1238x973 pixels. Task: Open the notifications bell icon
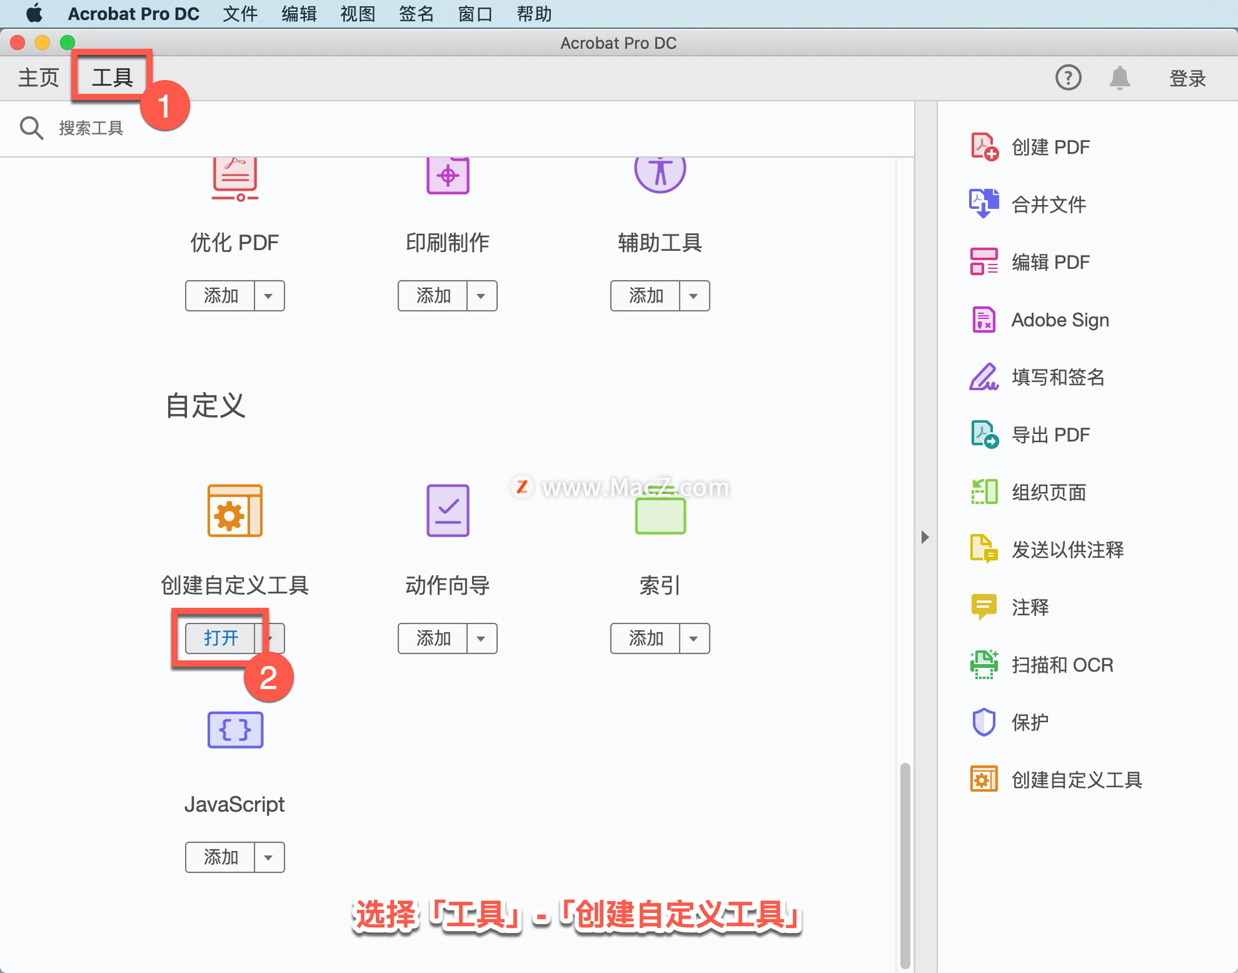click(1119, 78)
